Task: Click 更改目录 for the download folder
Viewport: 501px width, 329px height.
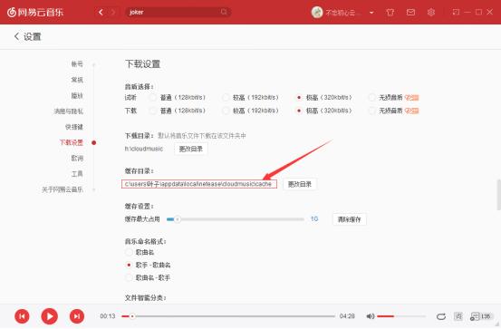Action: 191,149
